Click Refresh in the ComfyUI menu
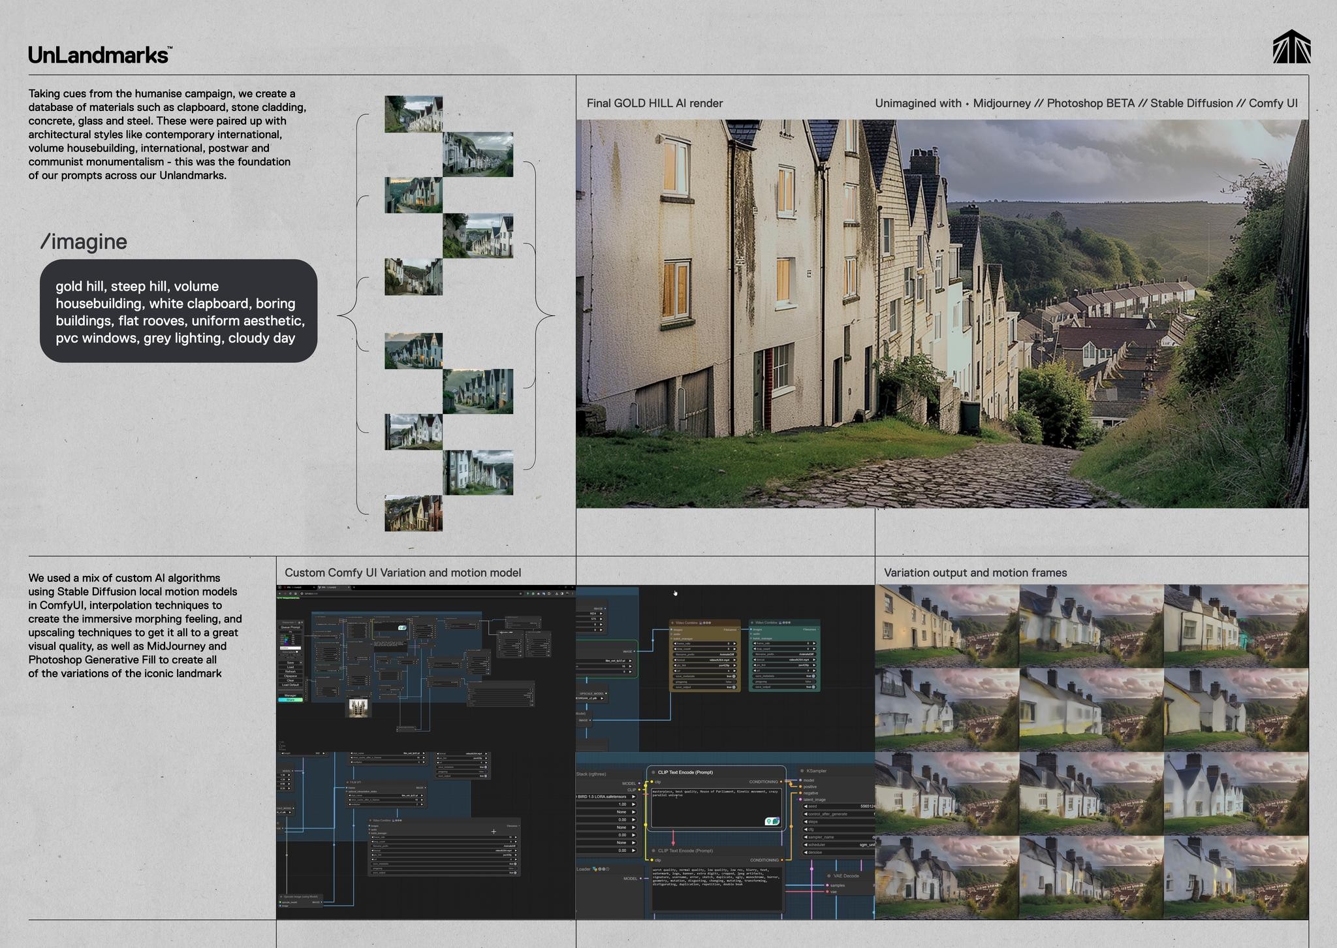Image resolution: width=1337 pixels, height=948 pixels. point(291,671)
